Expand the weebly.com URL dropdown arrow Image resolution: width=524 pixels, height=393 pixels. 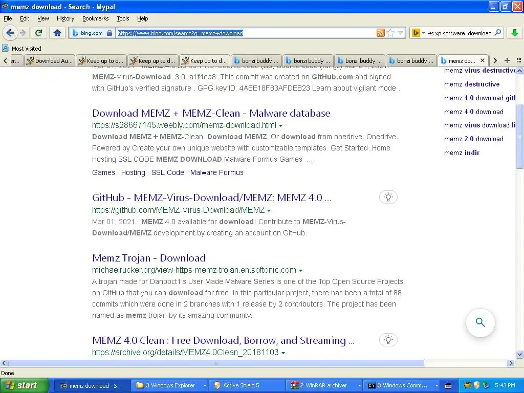point(281,126)
